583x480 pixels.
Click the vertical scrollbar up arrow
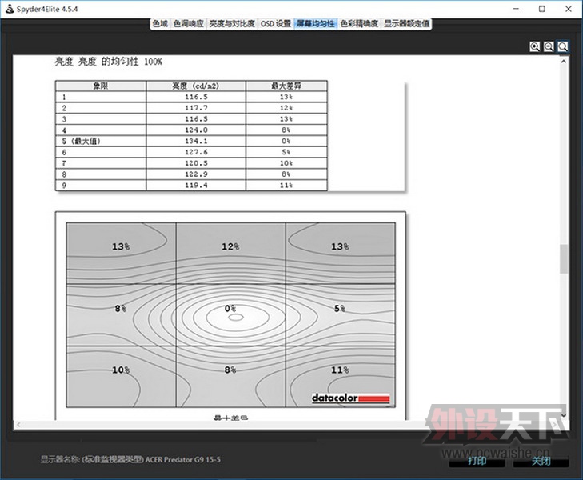pos(564,62)
